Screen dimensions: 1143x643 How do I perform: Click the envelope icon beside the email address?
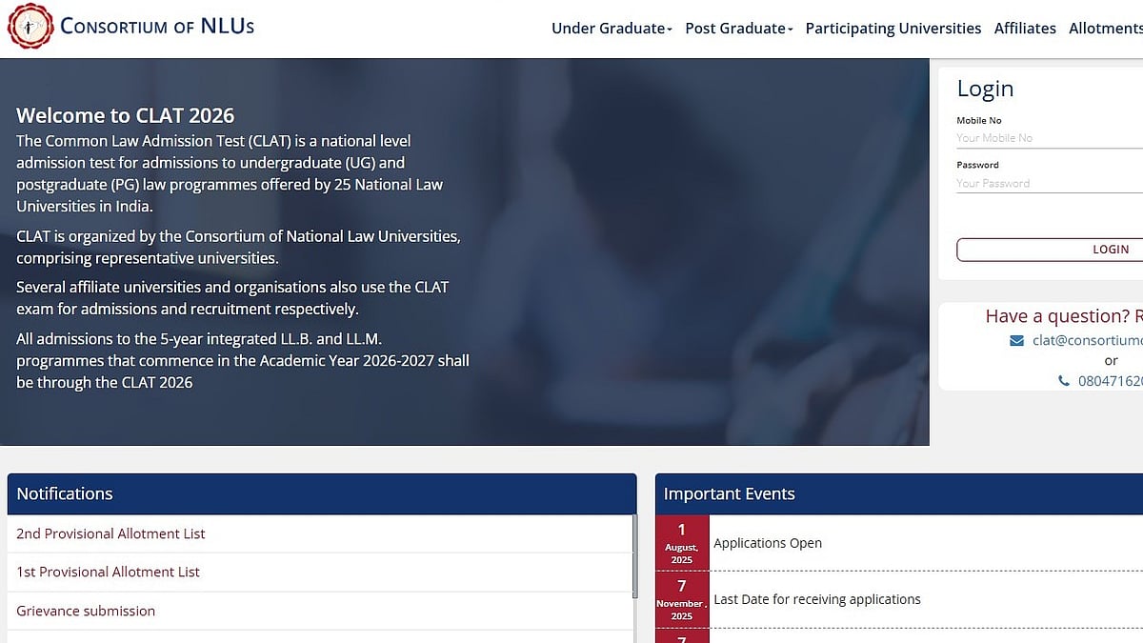pyautogui.click(x=1015, y=340)
